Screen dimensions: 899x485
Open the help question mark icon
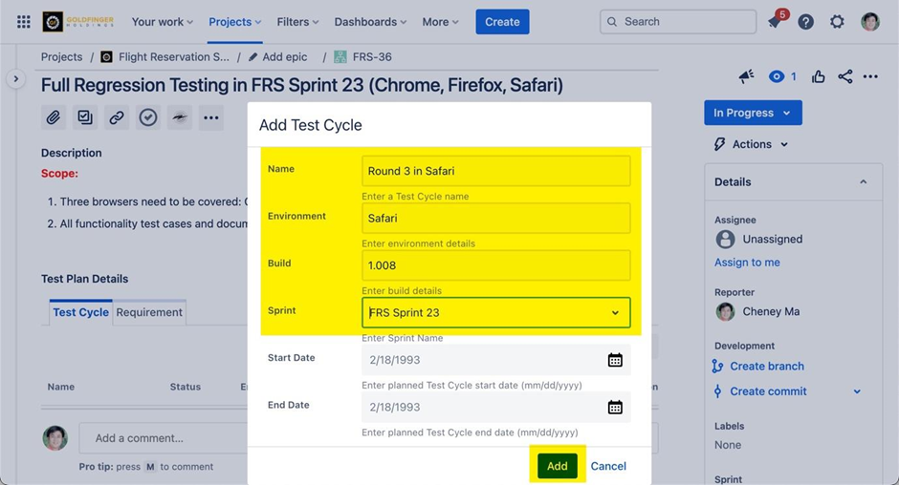[x=806, y=22]
